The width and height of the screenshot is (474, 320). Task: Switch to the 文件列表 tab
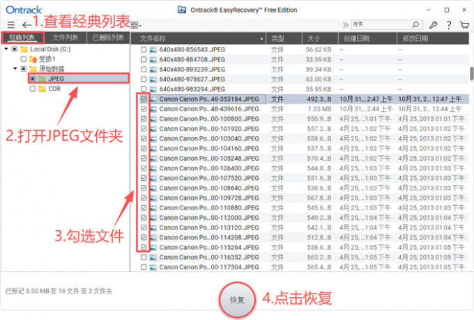(x=66, y=38)
